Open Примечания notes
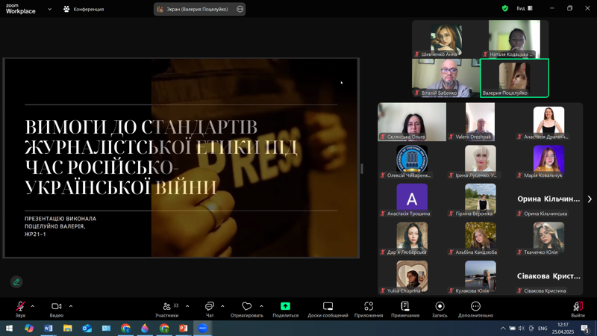The height and width of the screenshot is (336, 597). [x=405, y=309]
